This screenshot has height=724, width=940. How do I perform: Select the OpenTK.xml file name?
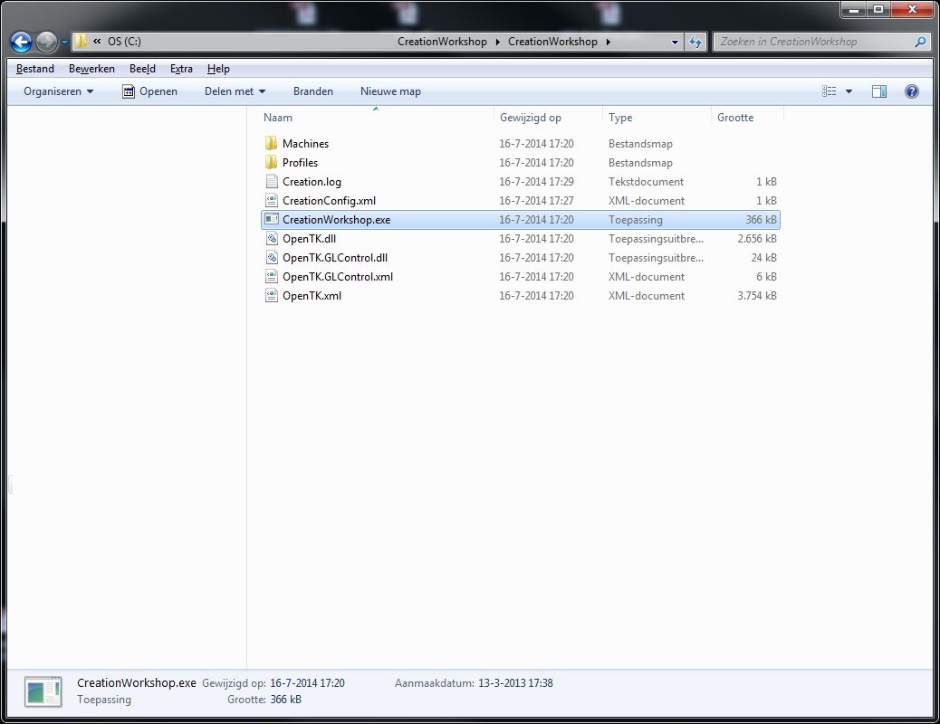tap(312, 295)
